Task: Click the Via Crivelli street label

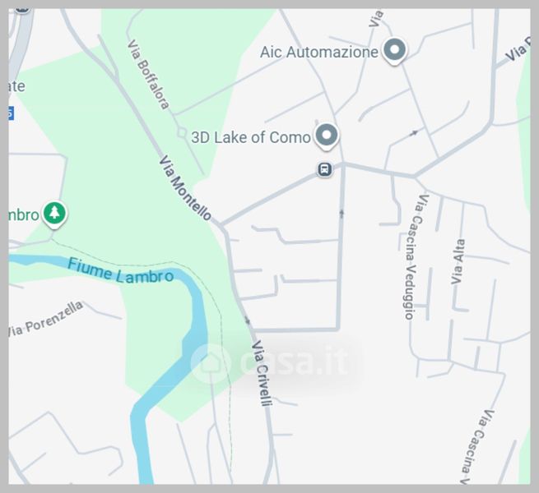Action: click(x=262, y=373)
